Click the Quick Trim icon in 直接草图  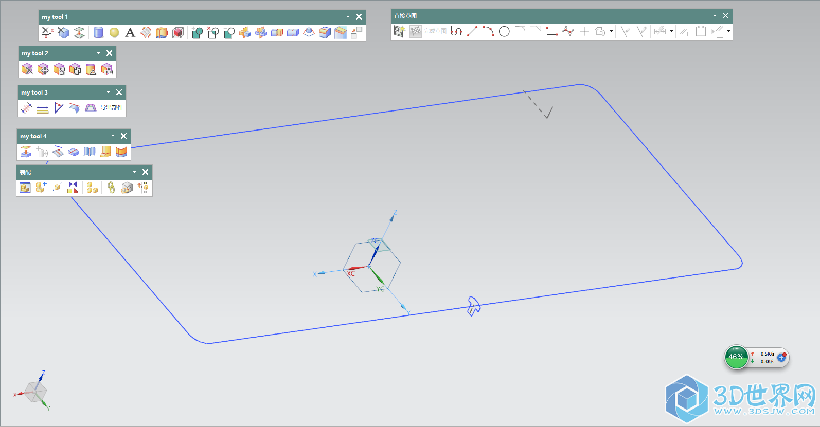click(x=625, y=31)
